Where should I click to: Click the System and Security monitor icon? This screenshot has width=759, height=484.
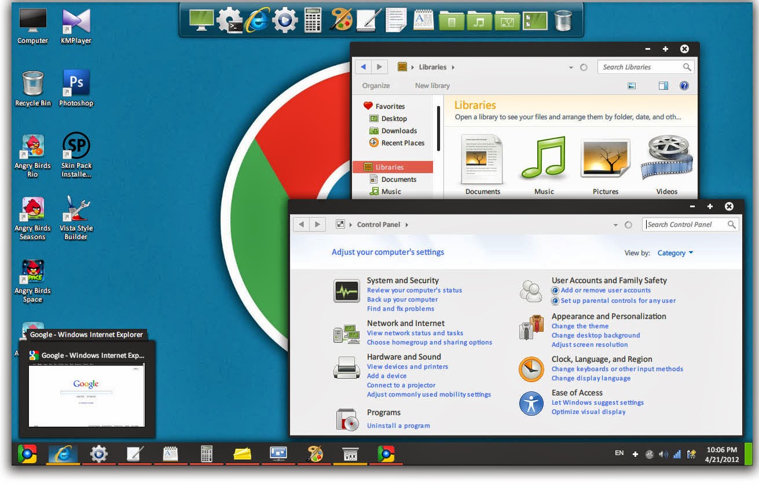pyautogui.click(x=346, y=289)
